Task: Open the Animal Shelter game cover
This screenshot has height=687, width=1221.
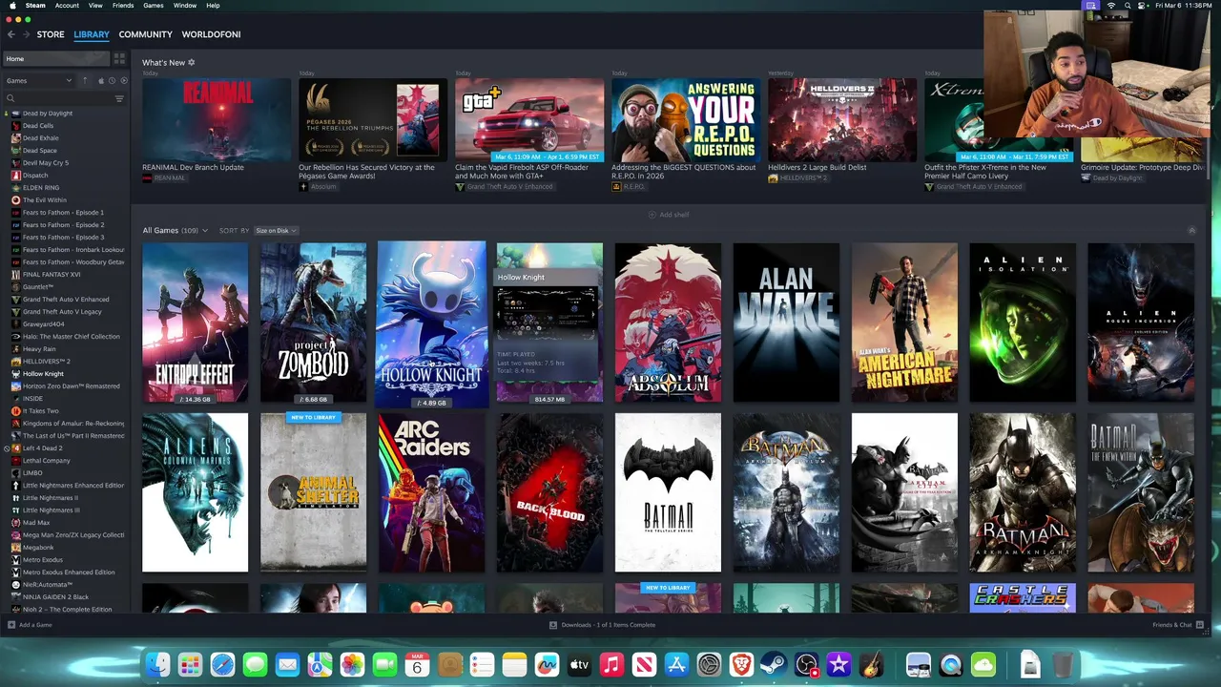Action: [313, 492]
